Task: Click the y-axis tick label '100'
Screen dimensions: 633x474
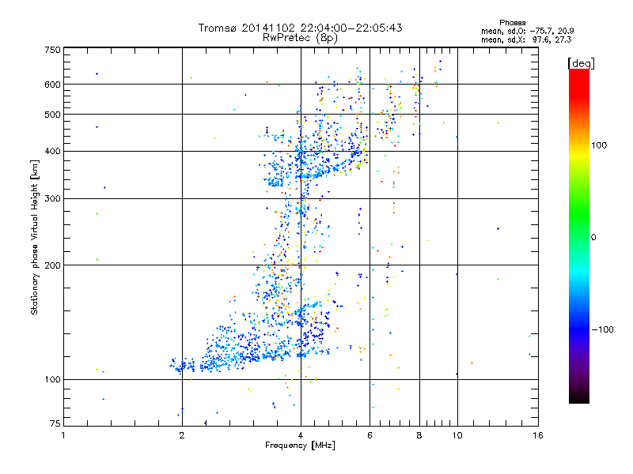Action: (x=52, y=380)
